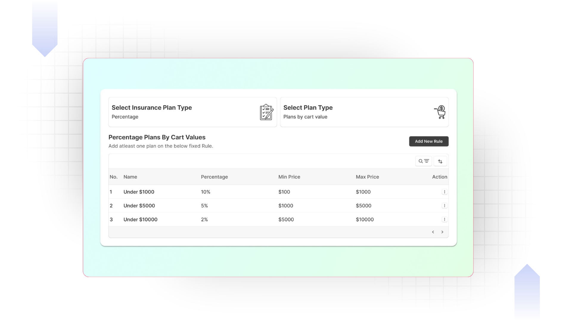The height and width of the screenshot is (321, 572).
Task: Open actions menu for Under $10000 row
Action: click(x=444, y=220)
